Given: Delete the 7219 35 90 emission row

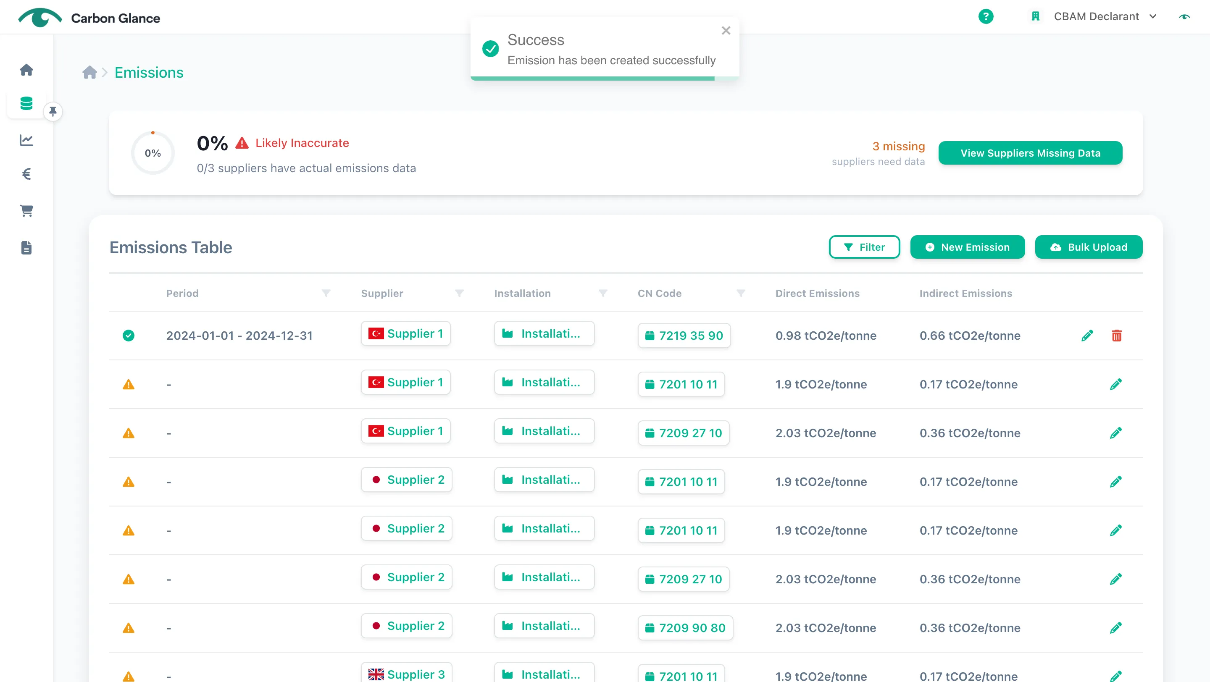Looking at the screenshot, I should pos(1117,336).
